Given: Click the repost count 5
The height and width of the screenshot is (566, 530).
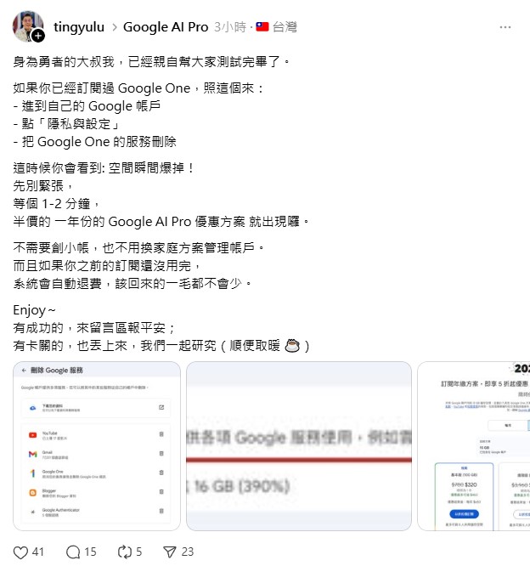Looking at the screenshot, I should 139,552.
